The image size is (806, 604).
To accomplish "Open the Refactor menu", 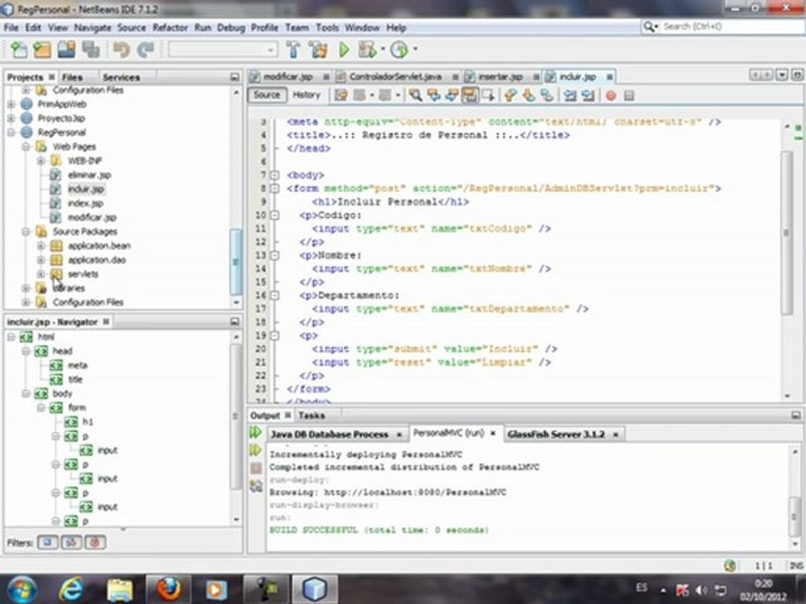I will (x=170, y=28).
